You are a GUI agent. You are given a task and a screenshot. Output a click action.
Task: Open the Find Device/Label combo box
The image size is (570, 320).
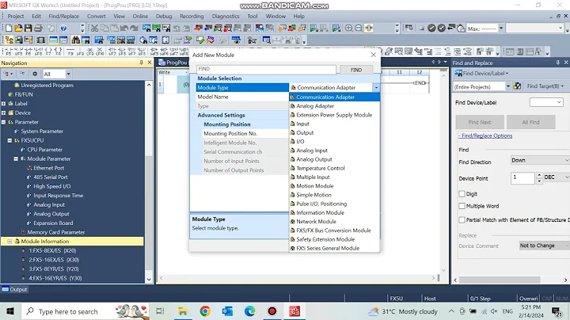click(x=546, y=102)
